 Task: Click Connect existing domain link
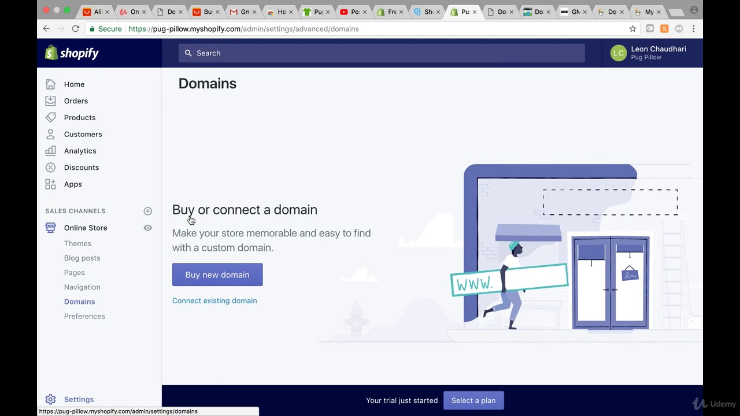point(214,301)
